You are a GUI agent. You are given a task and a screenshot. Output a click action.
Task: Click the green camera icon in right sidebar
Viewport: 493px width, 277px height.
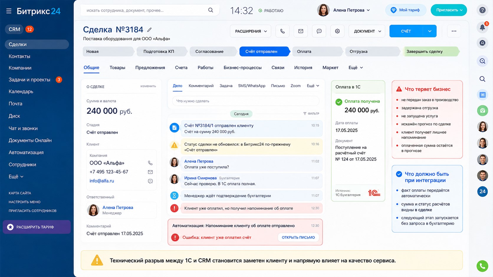click(482, 111)
